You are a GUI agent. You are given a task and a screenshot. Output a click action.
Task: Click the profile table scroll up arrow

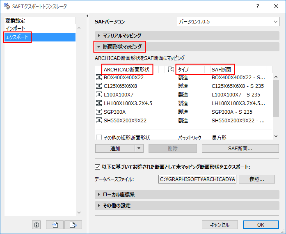click(276, 77)
